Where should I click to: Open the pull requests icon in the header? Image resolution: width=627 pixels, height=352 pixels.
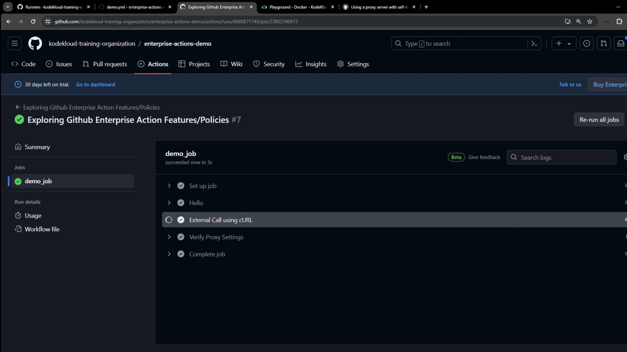point(603,43)
